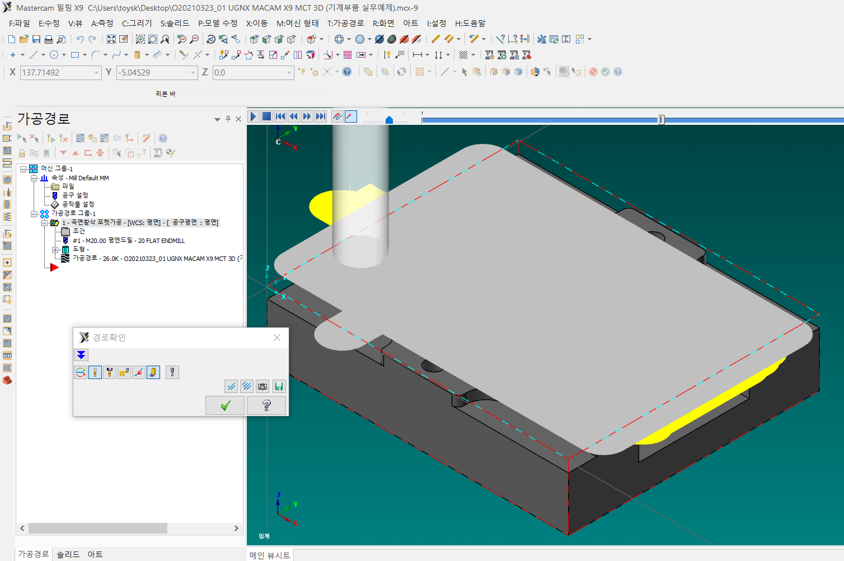Viewport: 844px width, 561px height.
Task: Click the Regenerate all selected operations icon
Action: (x=51, y=138)
